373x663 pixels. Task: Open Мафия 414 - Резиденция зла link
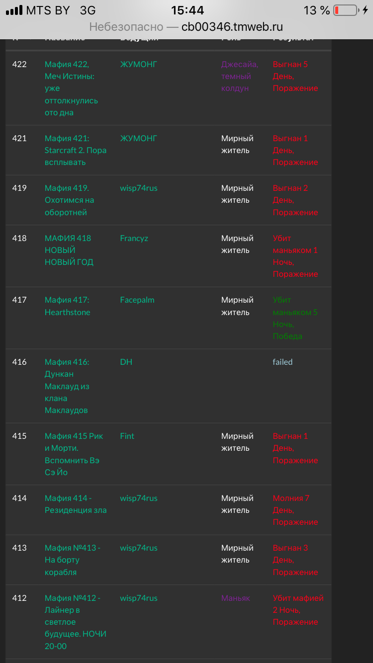(75, 504)
